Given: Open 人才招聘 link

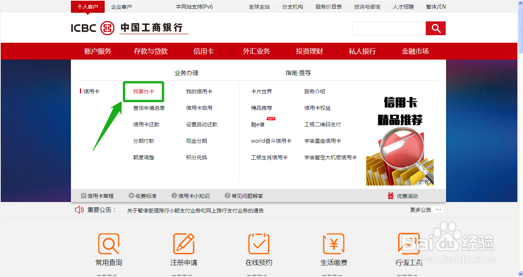Looking at the screenshot, I should coord(403,7).
